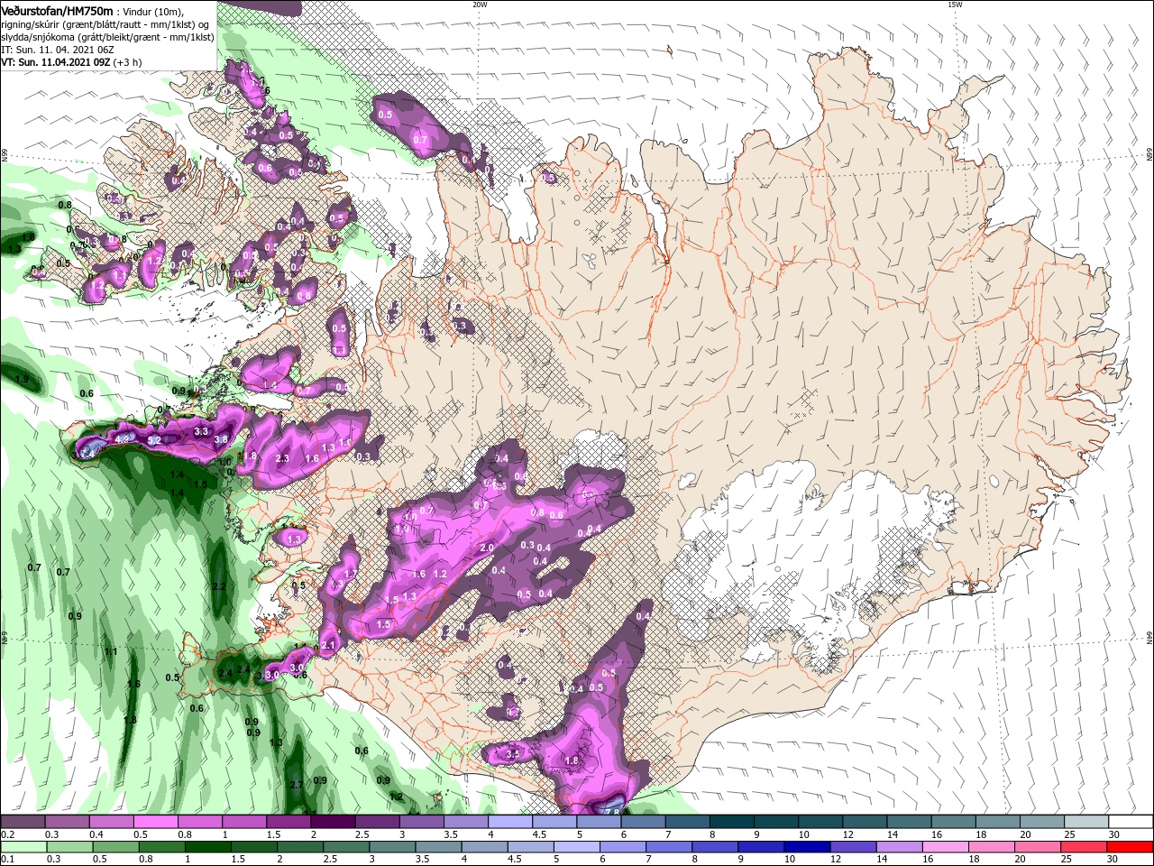Viewport: 1154px width, 866px height.
Task: Click the top-row legend swatch starting at 12
Action: tap(864, 822)
